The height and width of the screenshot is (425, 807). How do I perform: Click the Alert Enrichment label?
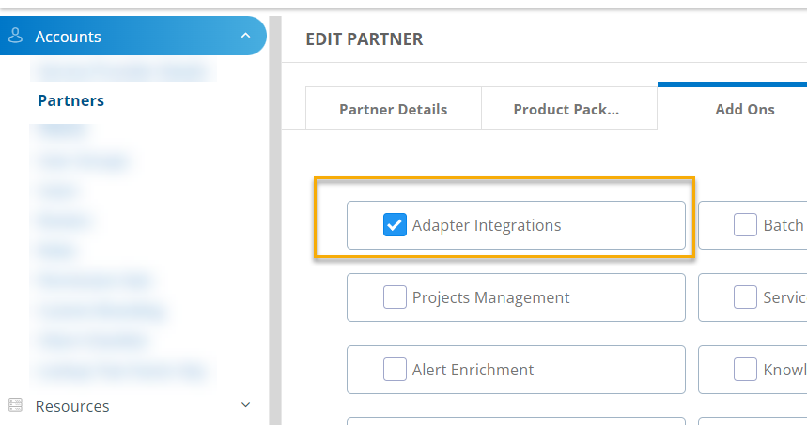(x=473, y=370)
